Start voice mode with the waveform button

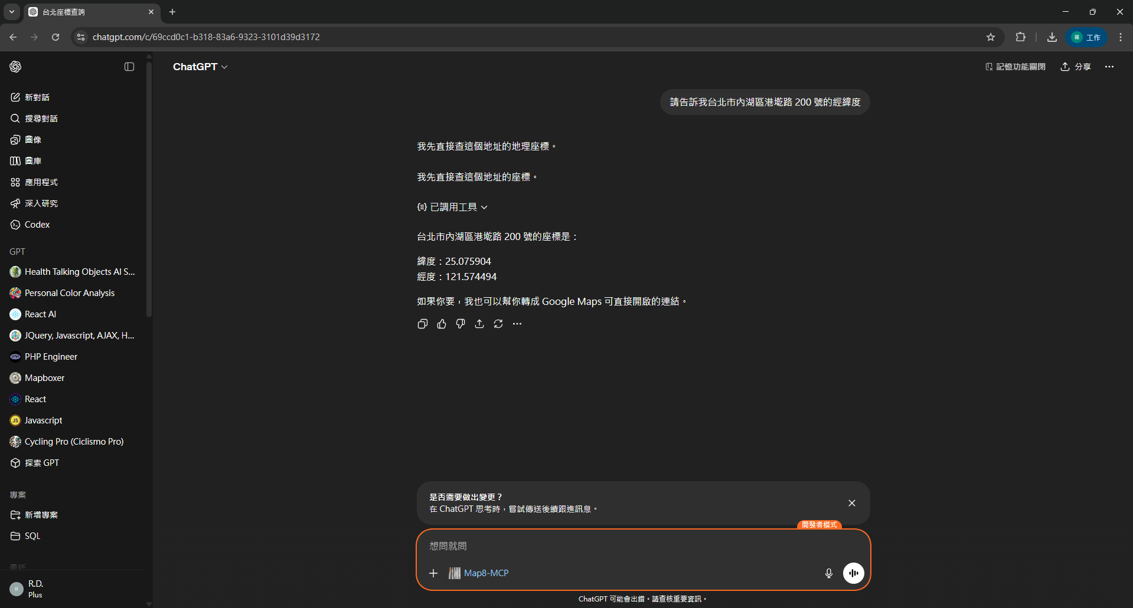854,573
